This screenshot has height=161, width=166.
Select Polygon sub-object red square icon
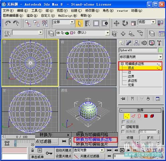[x=146, y=116]
